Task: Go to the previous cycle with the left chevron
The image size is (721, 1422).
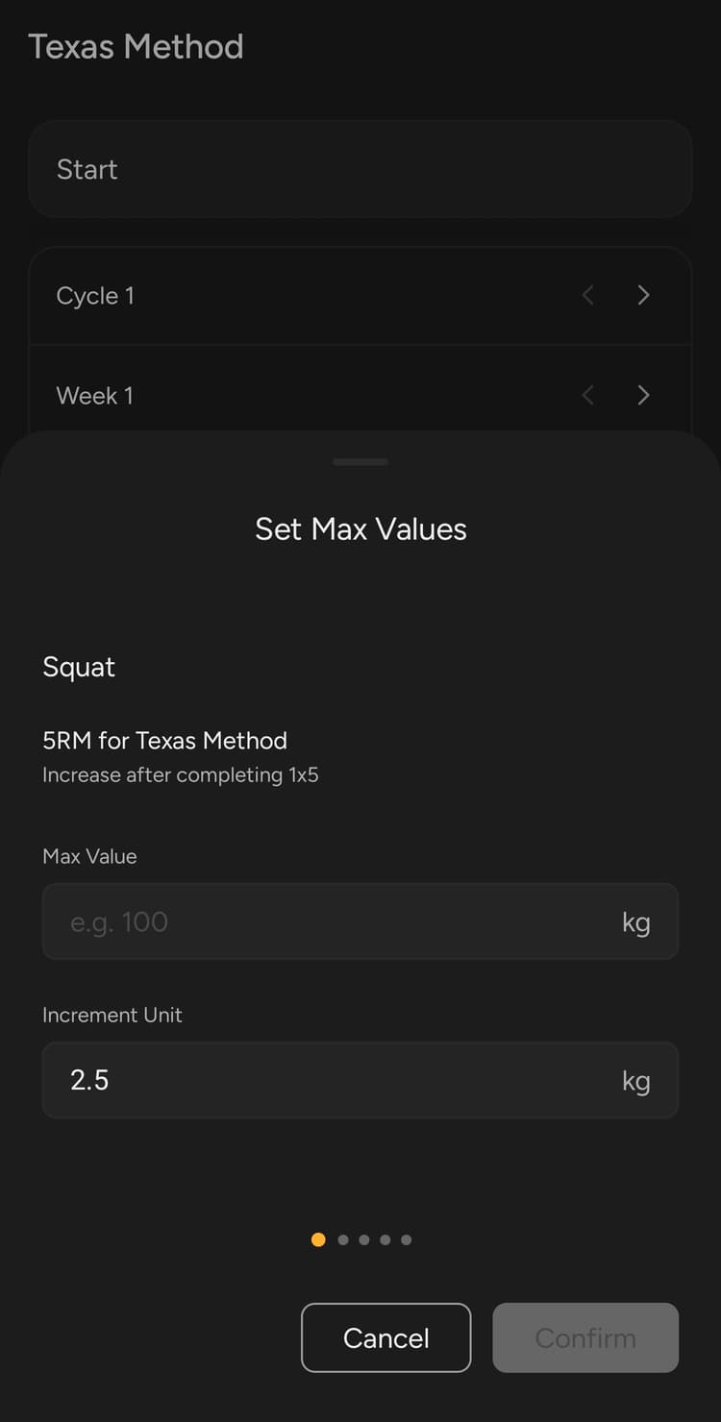Action: coord(588,296)
